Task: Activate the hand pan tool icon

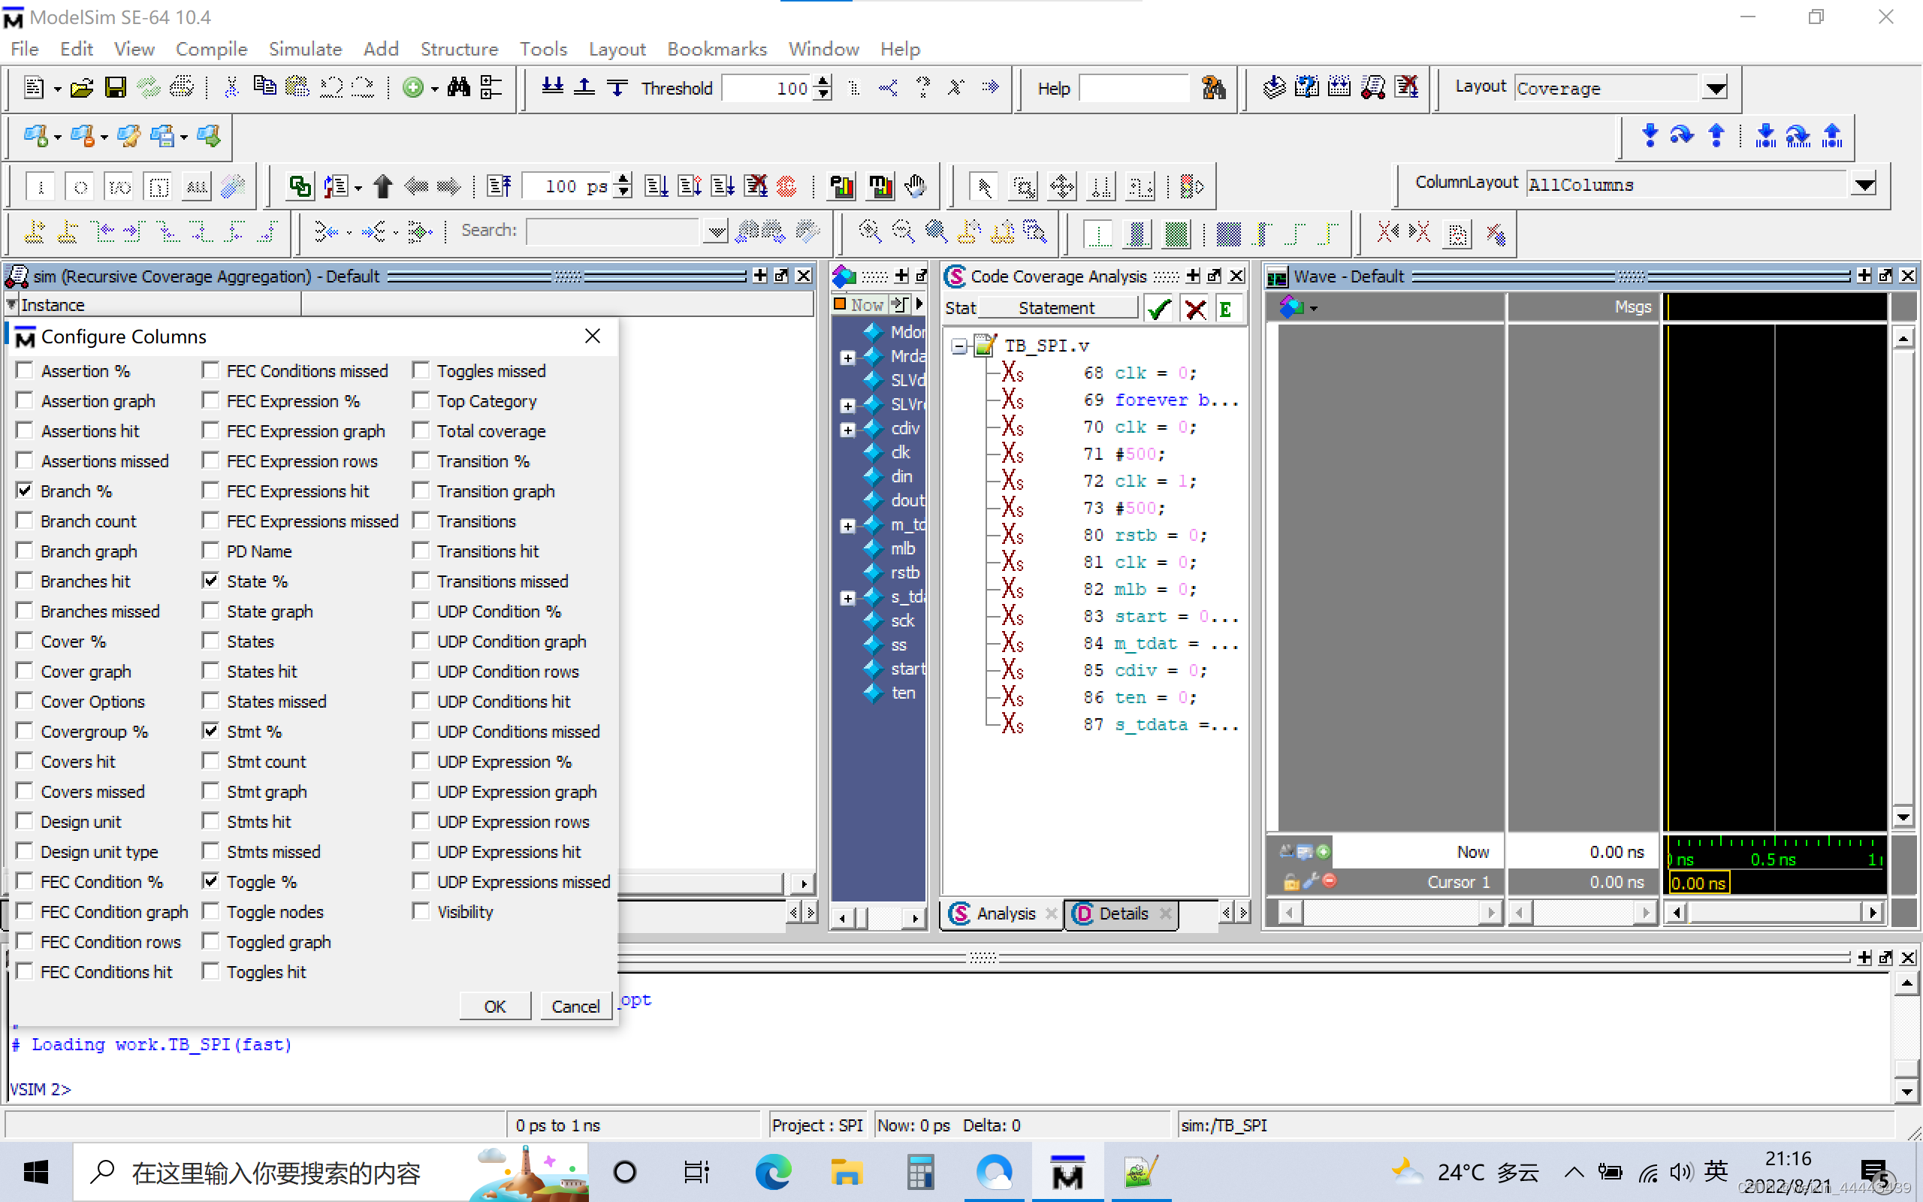Action: (x=915, y=186)
